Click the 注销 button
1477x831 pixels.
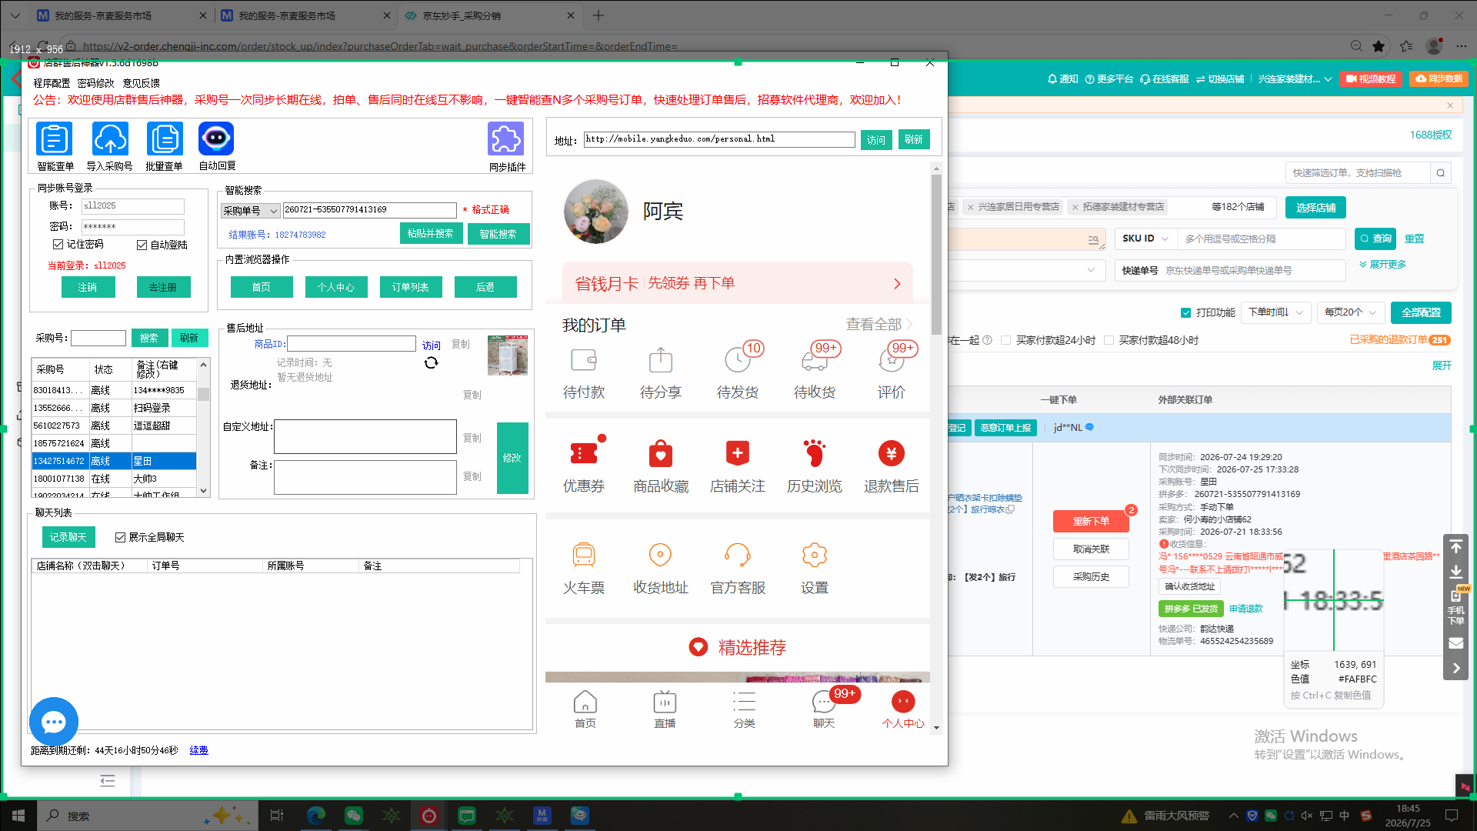tap(88, 287)
